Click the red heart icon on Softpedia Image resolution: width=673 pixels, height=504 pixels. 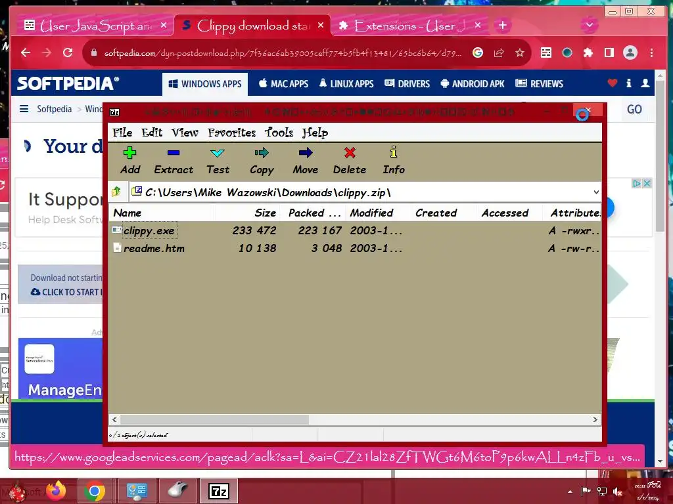tap(613, 83)
